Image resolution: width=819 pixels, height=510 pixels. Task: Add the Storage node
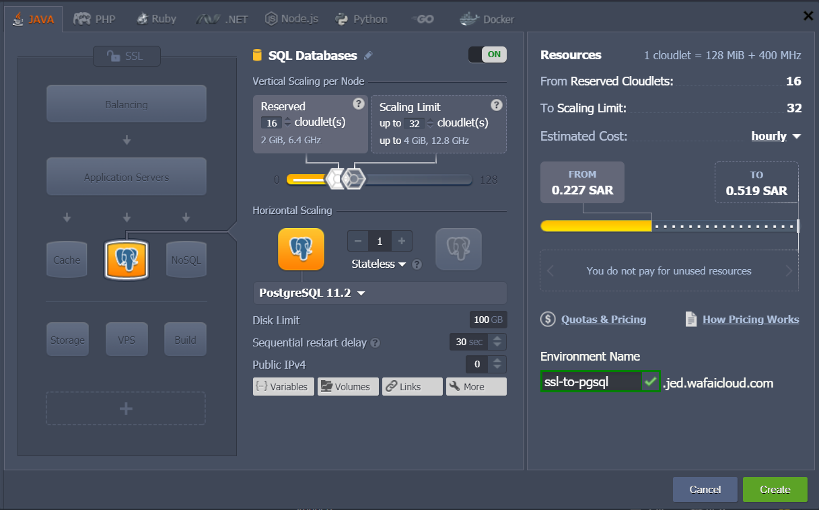click(x=67, y=340)
